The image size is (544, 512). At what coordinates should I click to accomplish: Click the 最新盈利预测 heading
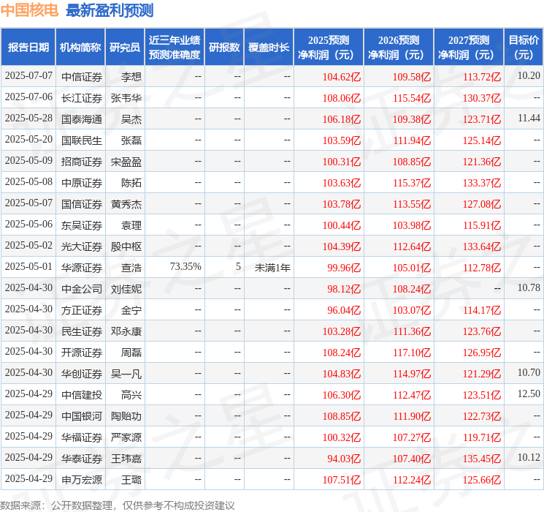[110, 10]
